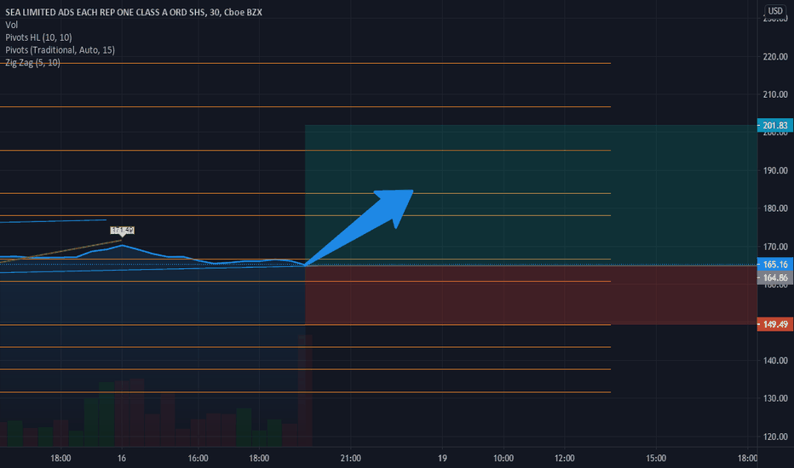794x468 pixels.
Task: Click the 190.00 price axis value
Action: [775, 170]
